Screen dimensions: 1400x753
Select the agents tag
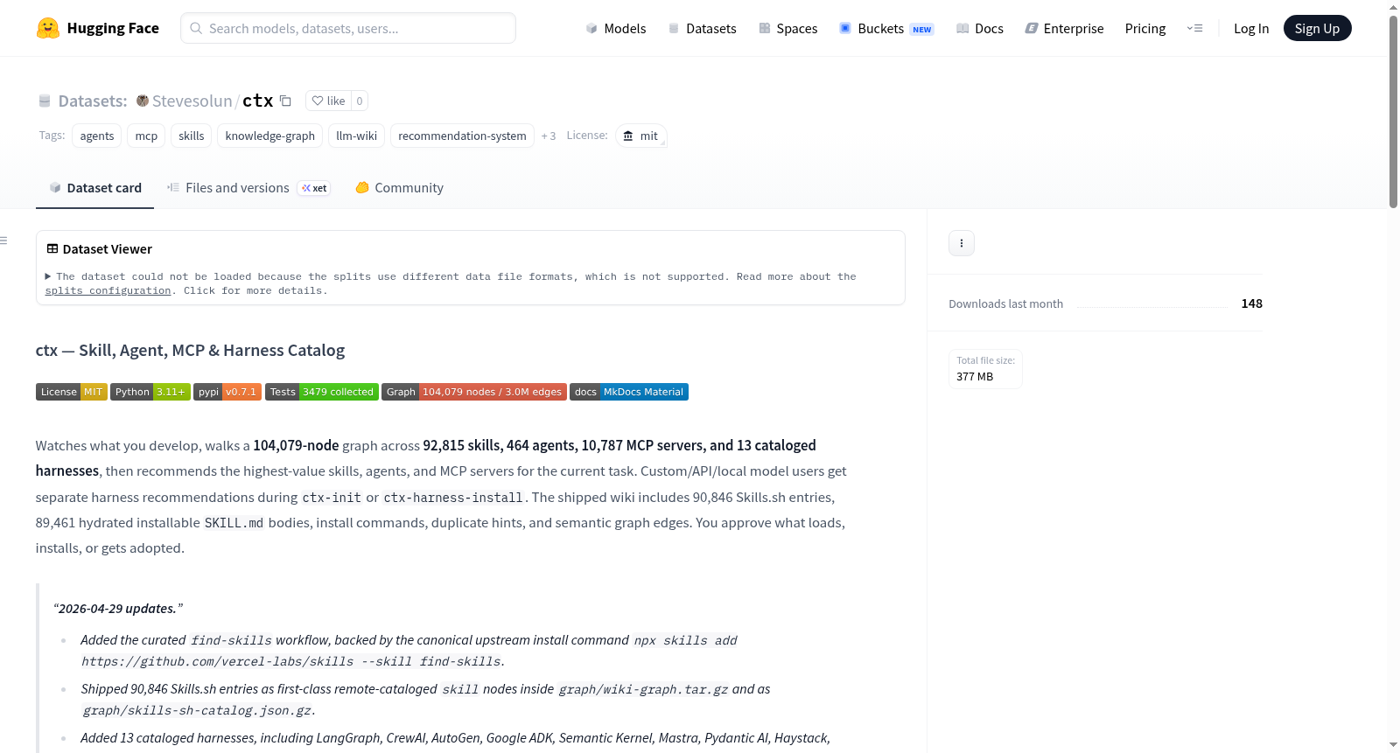pyautogui.click(x=97, y=136)
